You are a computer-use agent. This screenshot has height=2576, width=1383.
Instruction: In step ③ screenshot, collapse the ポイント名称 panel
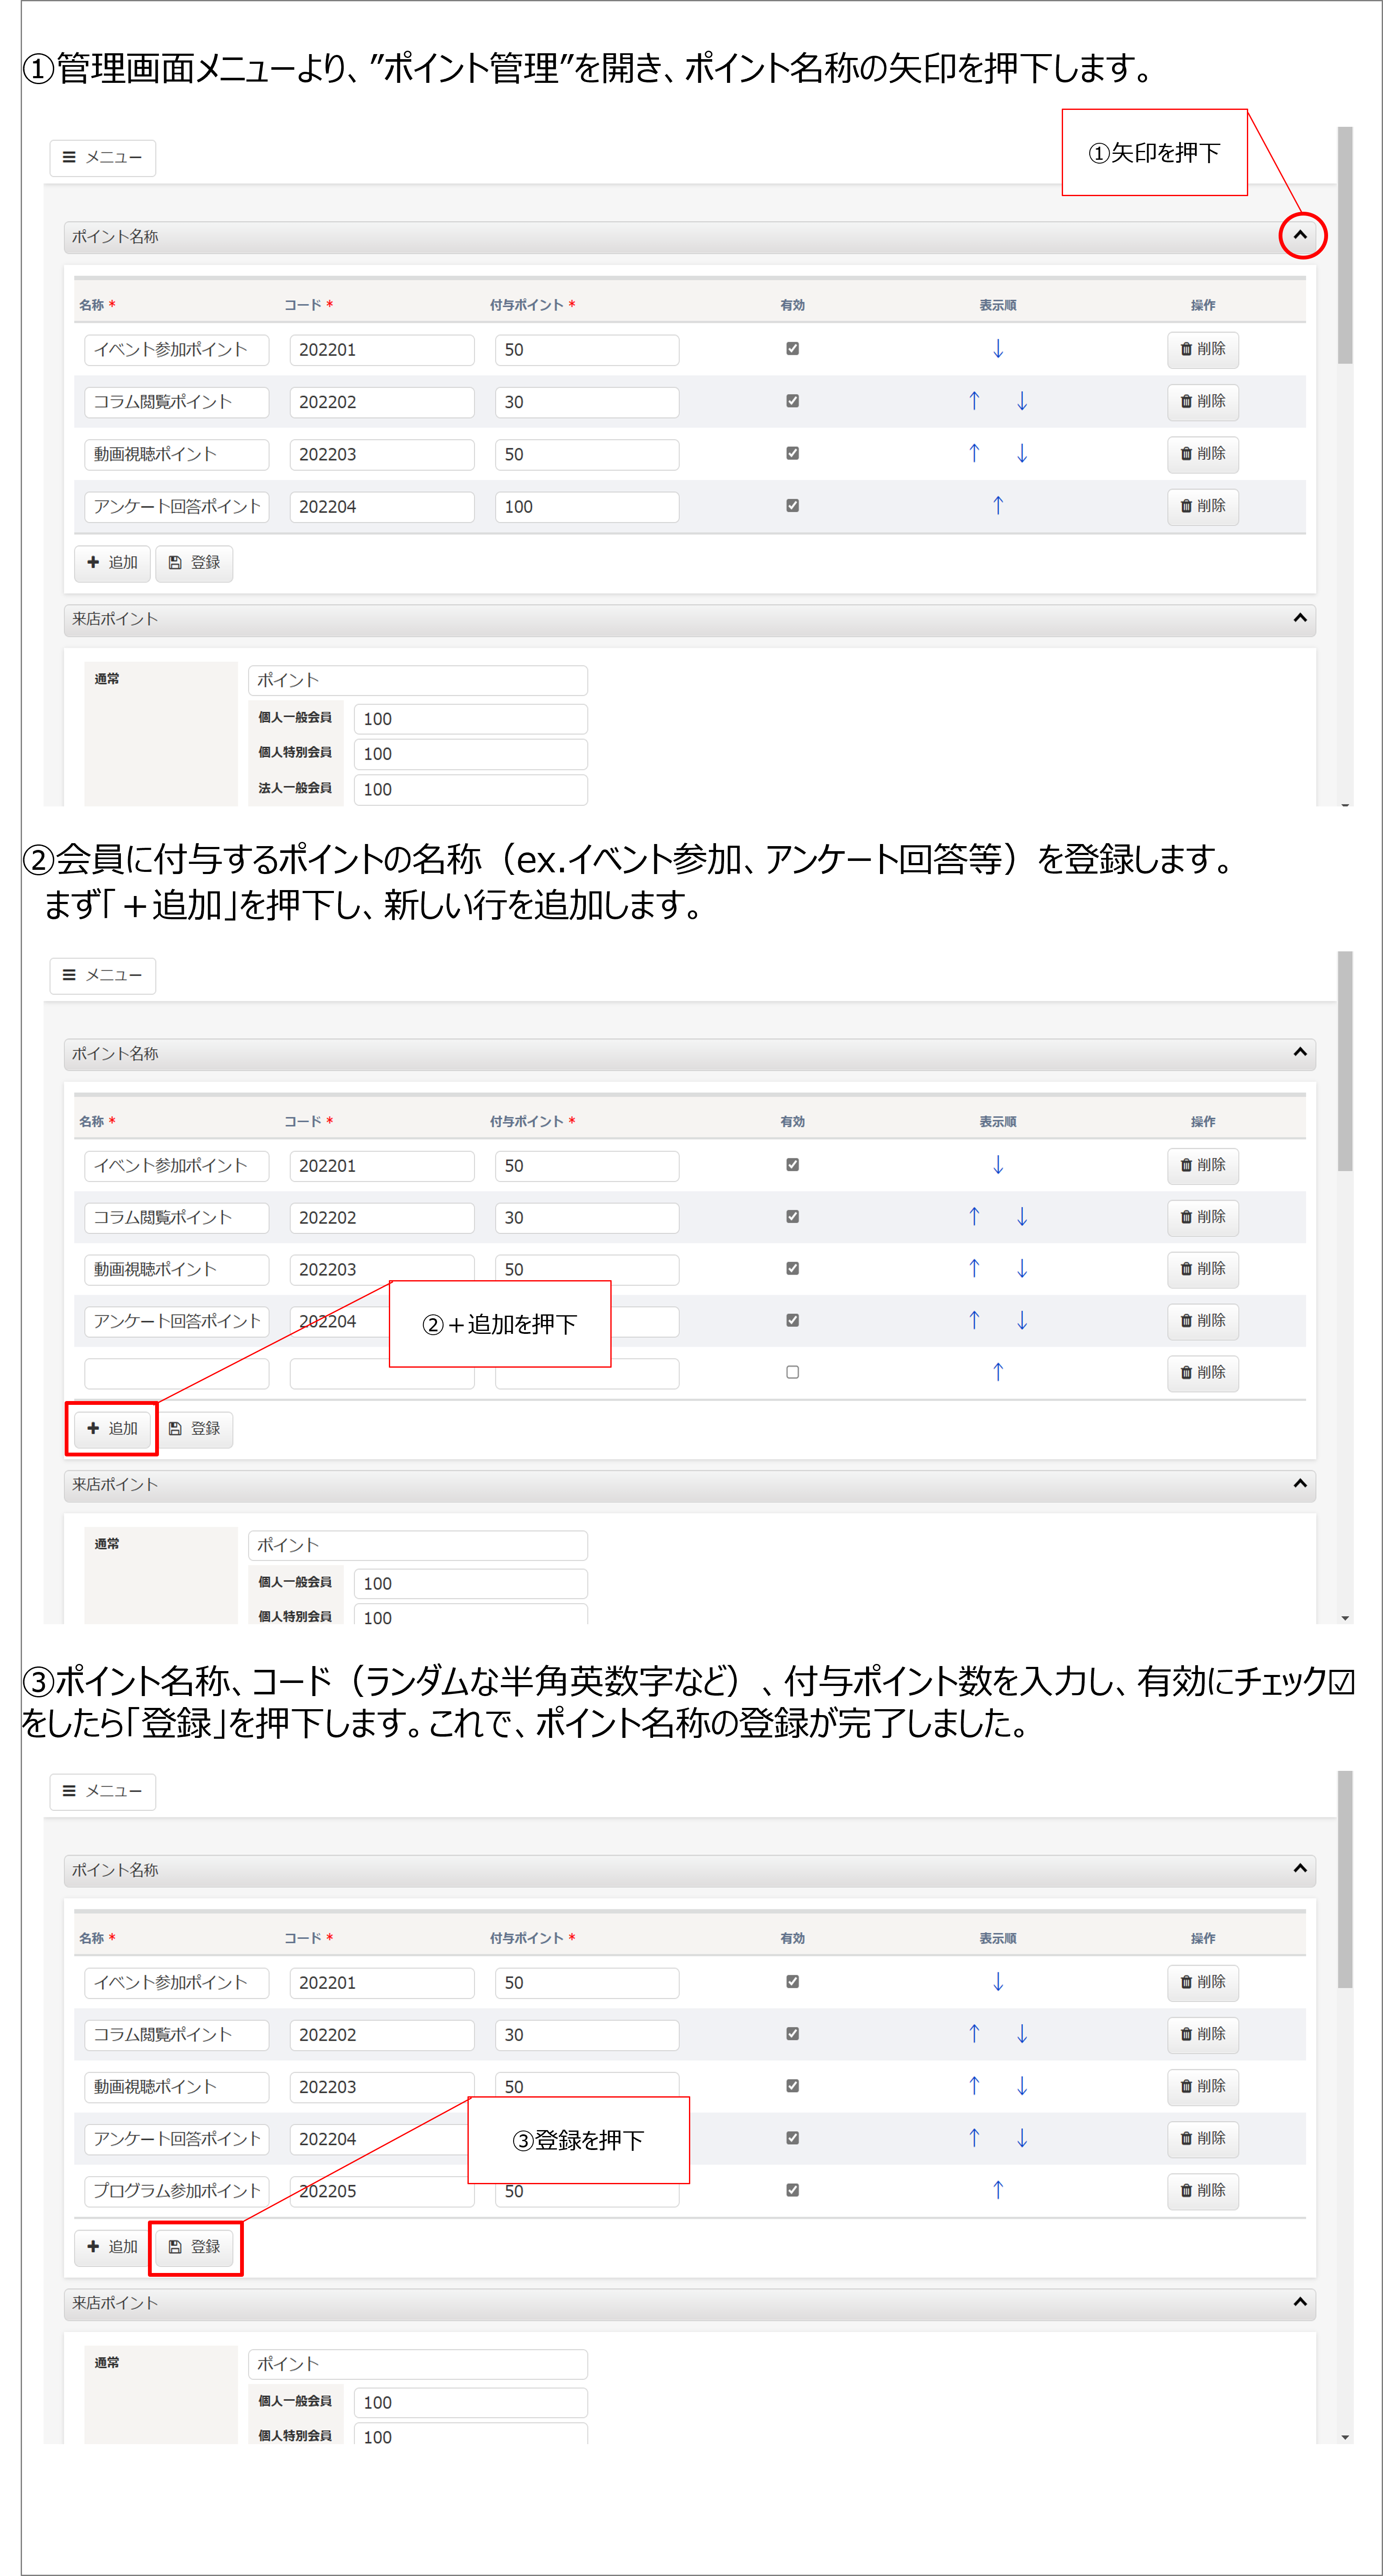[x=1300, y=1868]
